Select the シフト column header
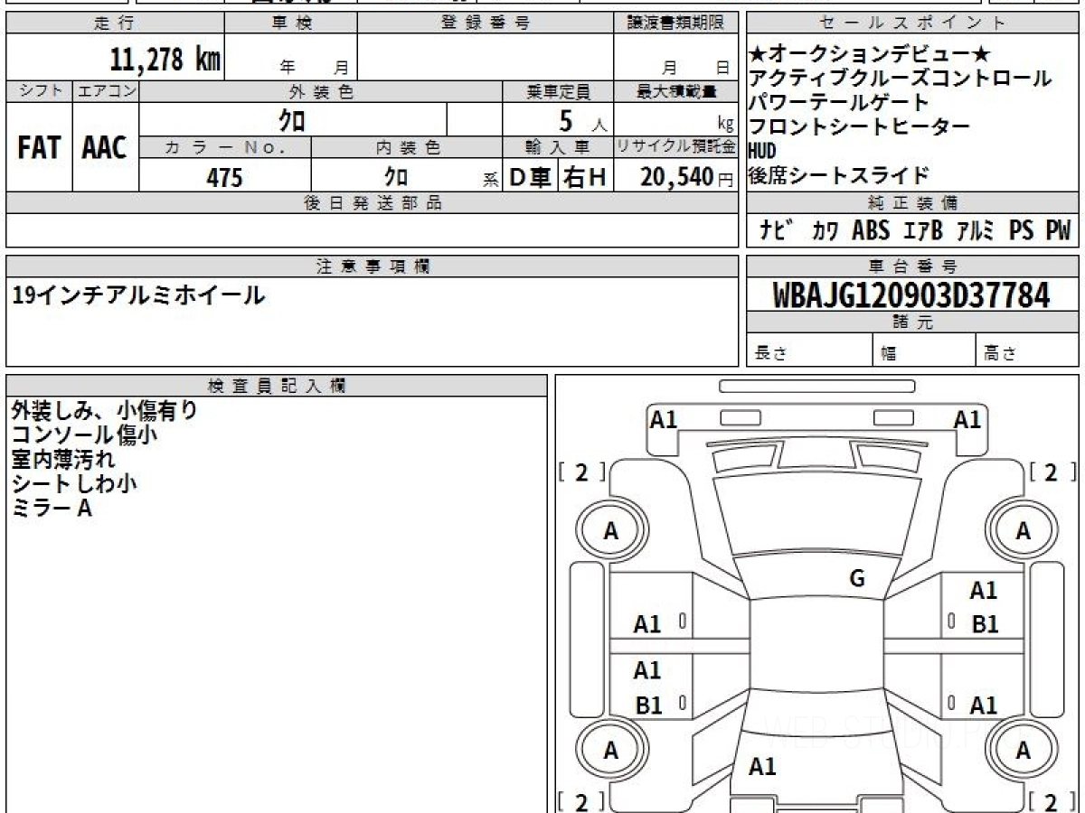 coord(39,91)
